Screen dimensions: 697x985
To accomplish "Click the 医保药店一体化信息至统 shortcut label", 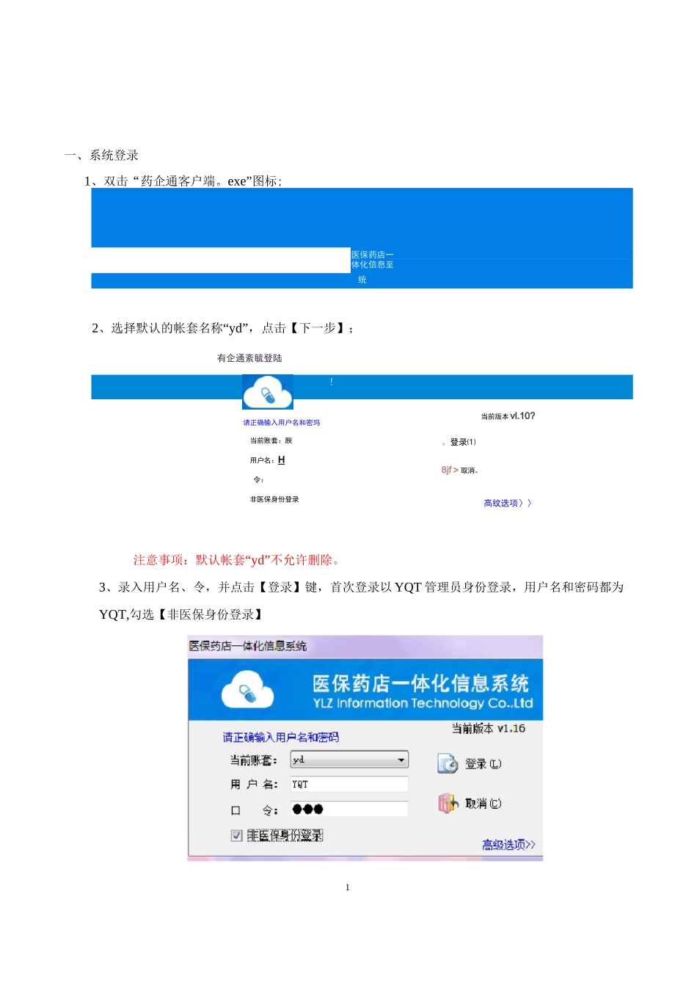I will click(373, 266).
